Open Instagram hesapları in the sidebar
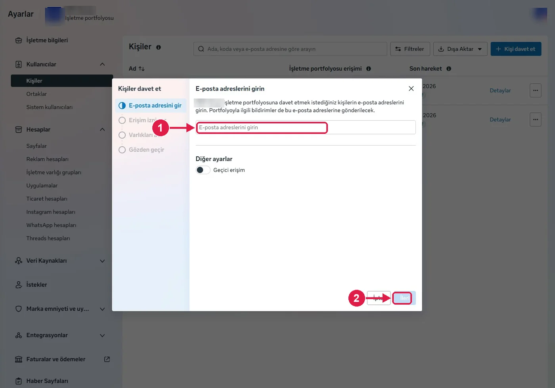 tap(51, 212)
